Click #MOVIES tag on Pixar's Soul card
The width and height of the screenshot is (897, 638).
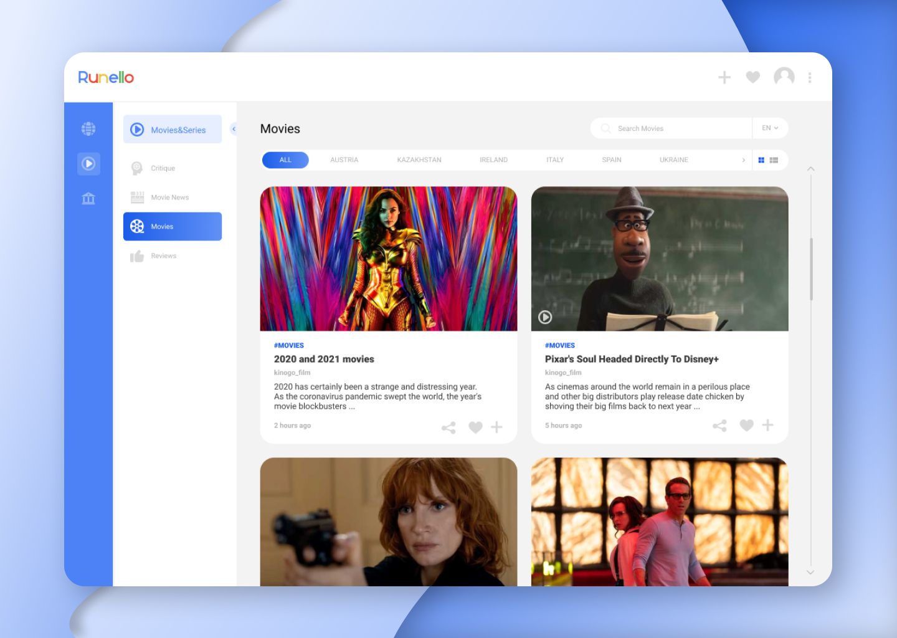click(560, 345)
